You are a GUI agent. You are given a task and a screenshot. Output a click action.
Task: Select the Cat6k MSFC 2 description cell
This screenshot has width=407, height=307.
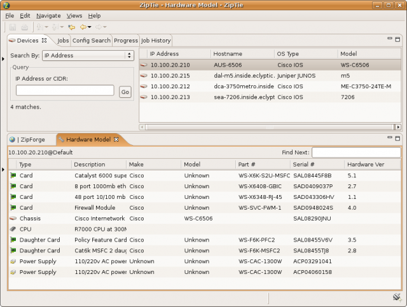[100, 250]
